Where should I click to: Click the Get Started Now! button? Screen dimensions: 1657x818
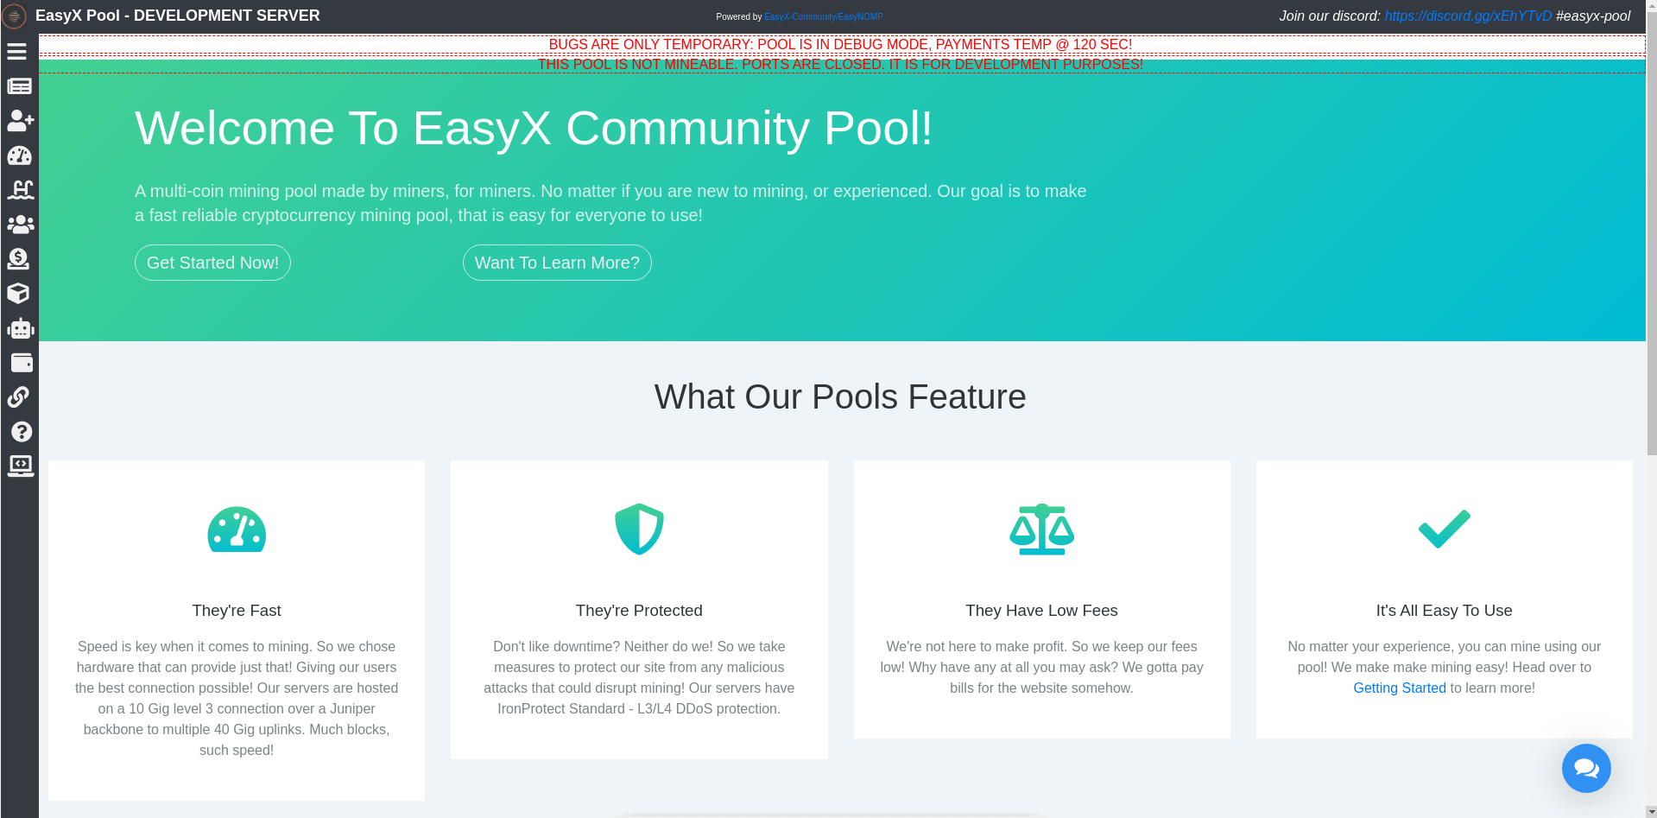(x=212, y=263)
